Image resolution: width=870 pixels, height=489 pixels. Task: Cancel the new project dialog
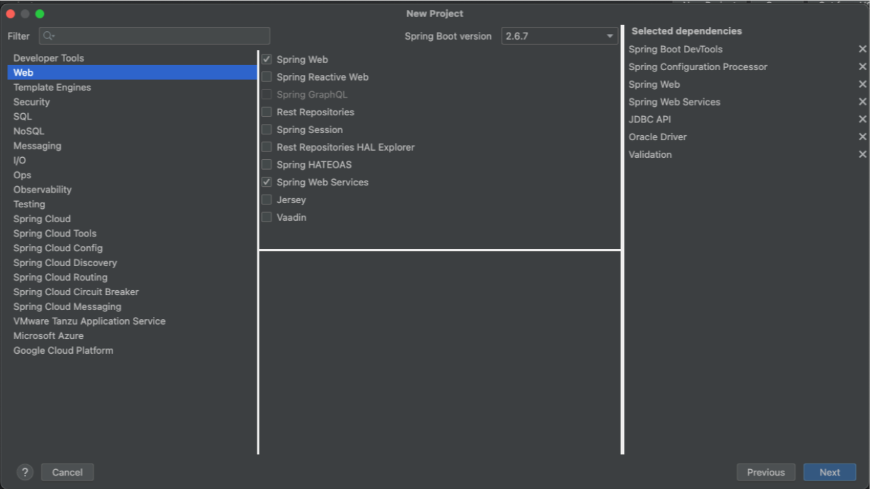click(x=67, y=472)
